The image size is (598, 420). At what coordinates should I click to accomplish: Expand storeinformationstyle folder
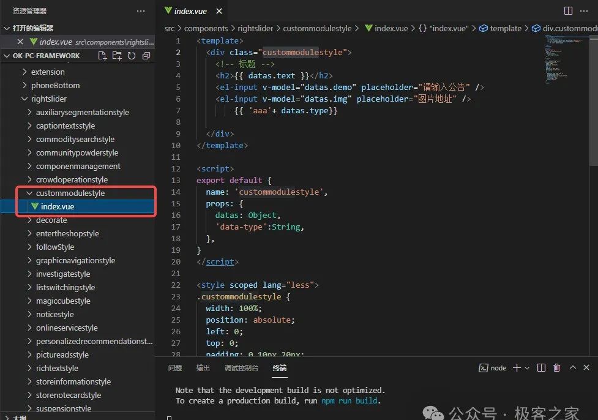[30, 382]
